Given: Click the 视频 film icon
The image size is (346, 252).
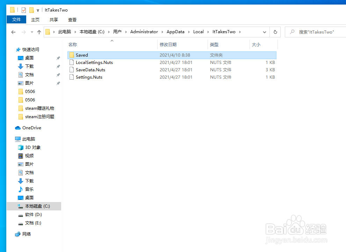Looking at the screenshot, I should (20, 156).
